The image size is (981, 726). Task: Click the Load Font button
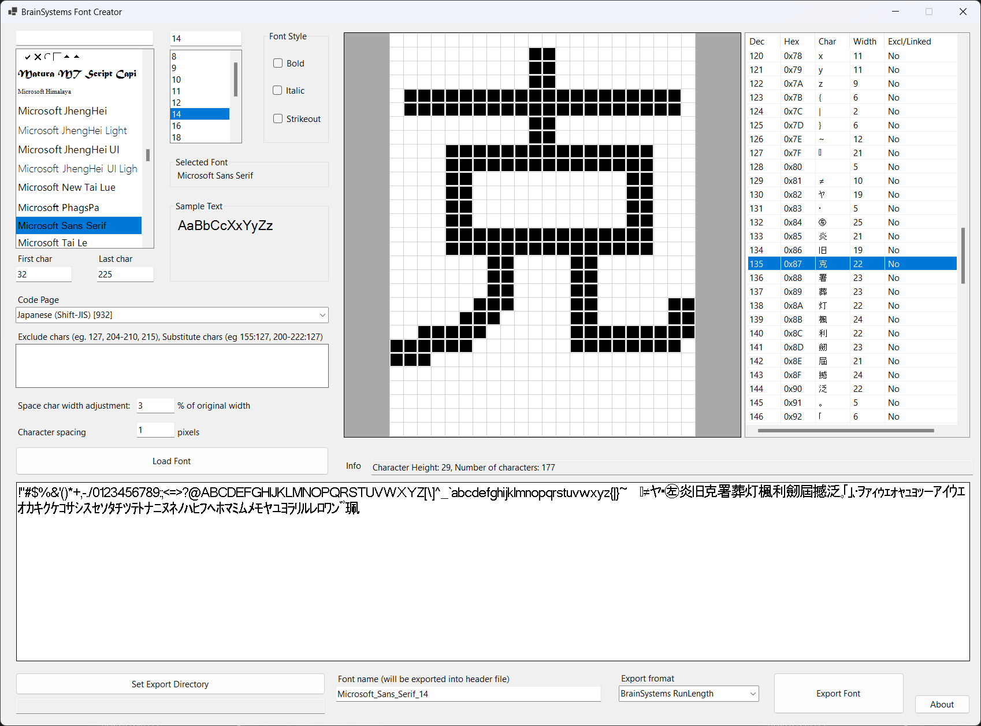point(171,461)
